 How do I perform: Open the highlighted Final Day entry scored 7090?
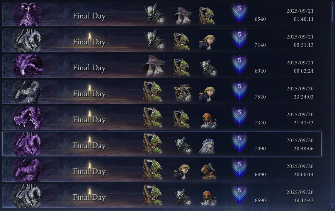coord(162,144)
